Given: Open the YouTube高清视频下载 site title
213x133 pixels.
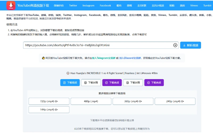Looking at the screenshot, I should coord(33,6).
